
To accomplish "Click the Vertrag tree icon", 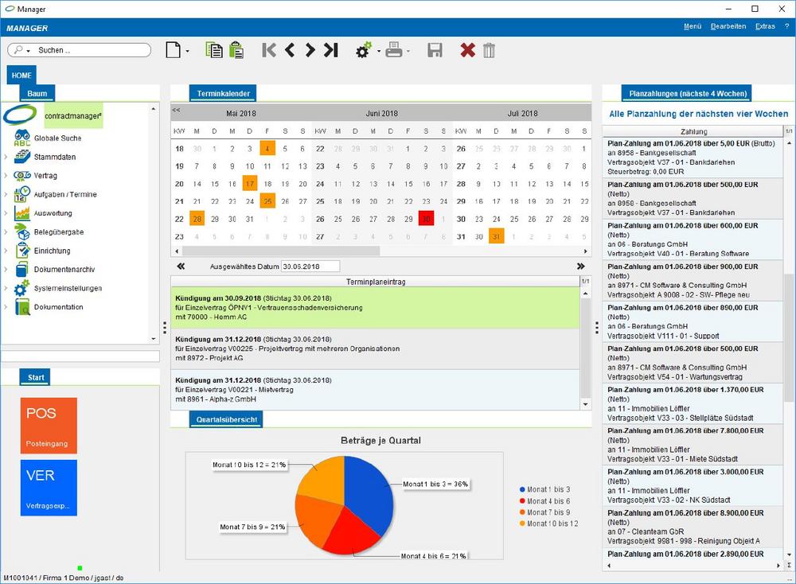I will [x=22, y=176].
